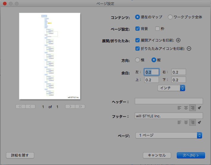The width and height of the screenshot is (211, 165).
Task: Focus the フッター text field
Action: point(169,116)
